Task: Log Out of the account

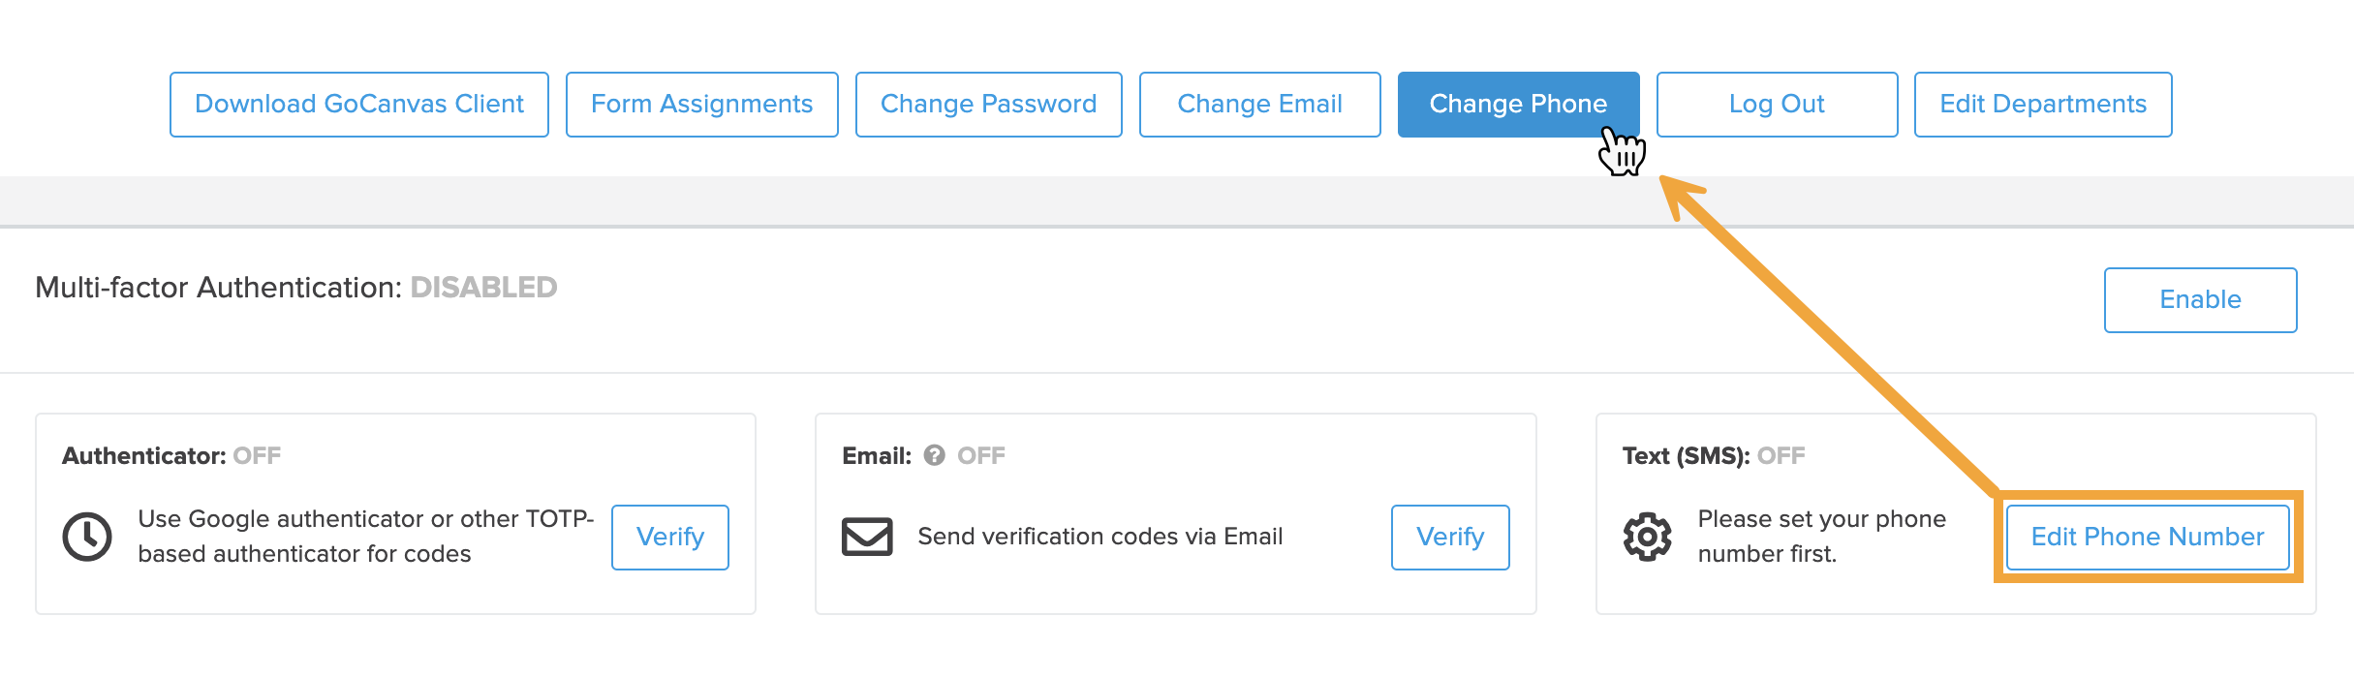Action: pyautogui.click(x=1777, y=105)
